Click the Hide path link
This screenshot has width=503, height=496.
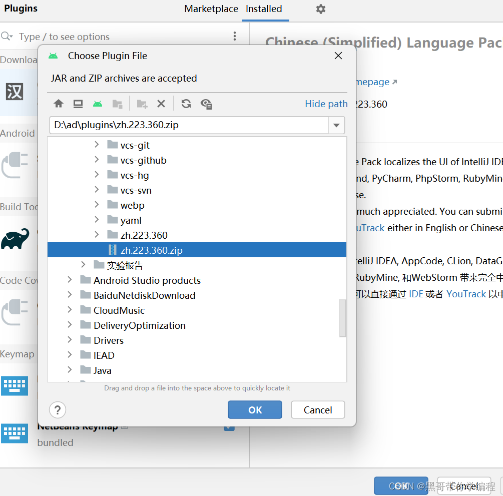pos(326,104)
